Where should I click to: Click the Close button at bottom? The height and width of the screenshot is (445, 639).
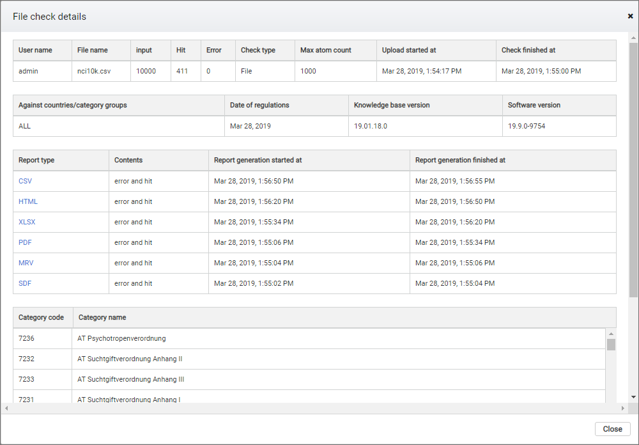tap(612, 429)
